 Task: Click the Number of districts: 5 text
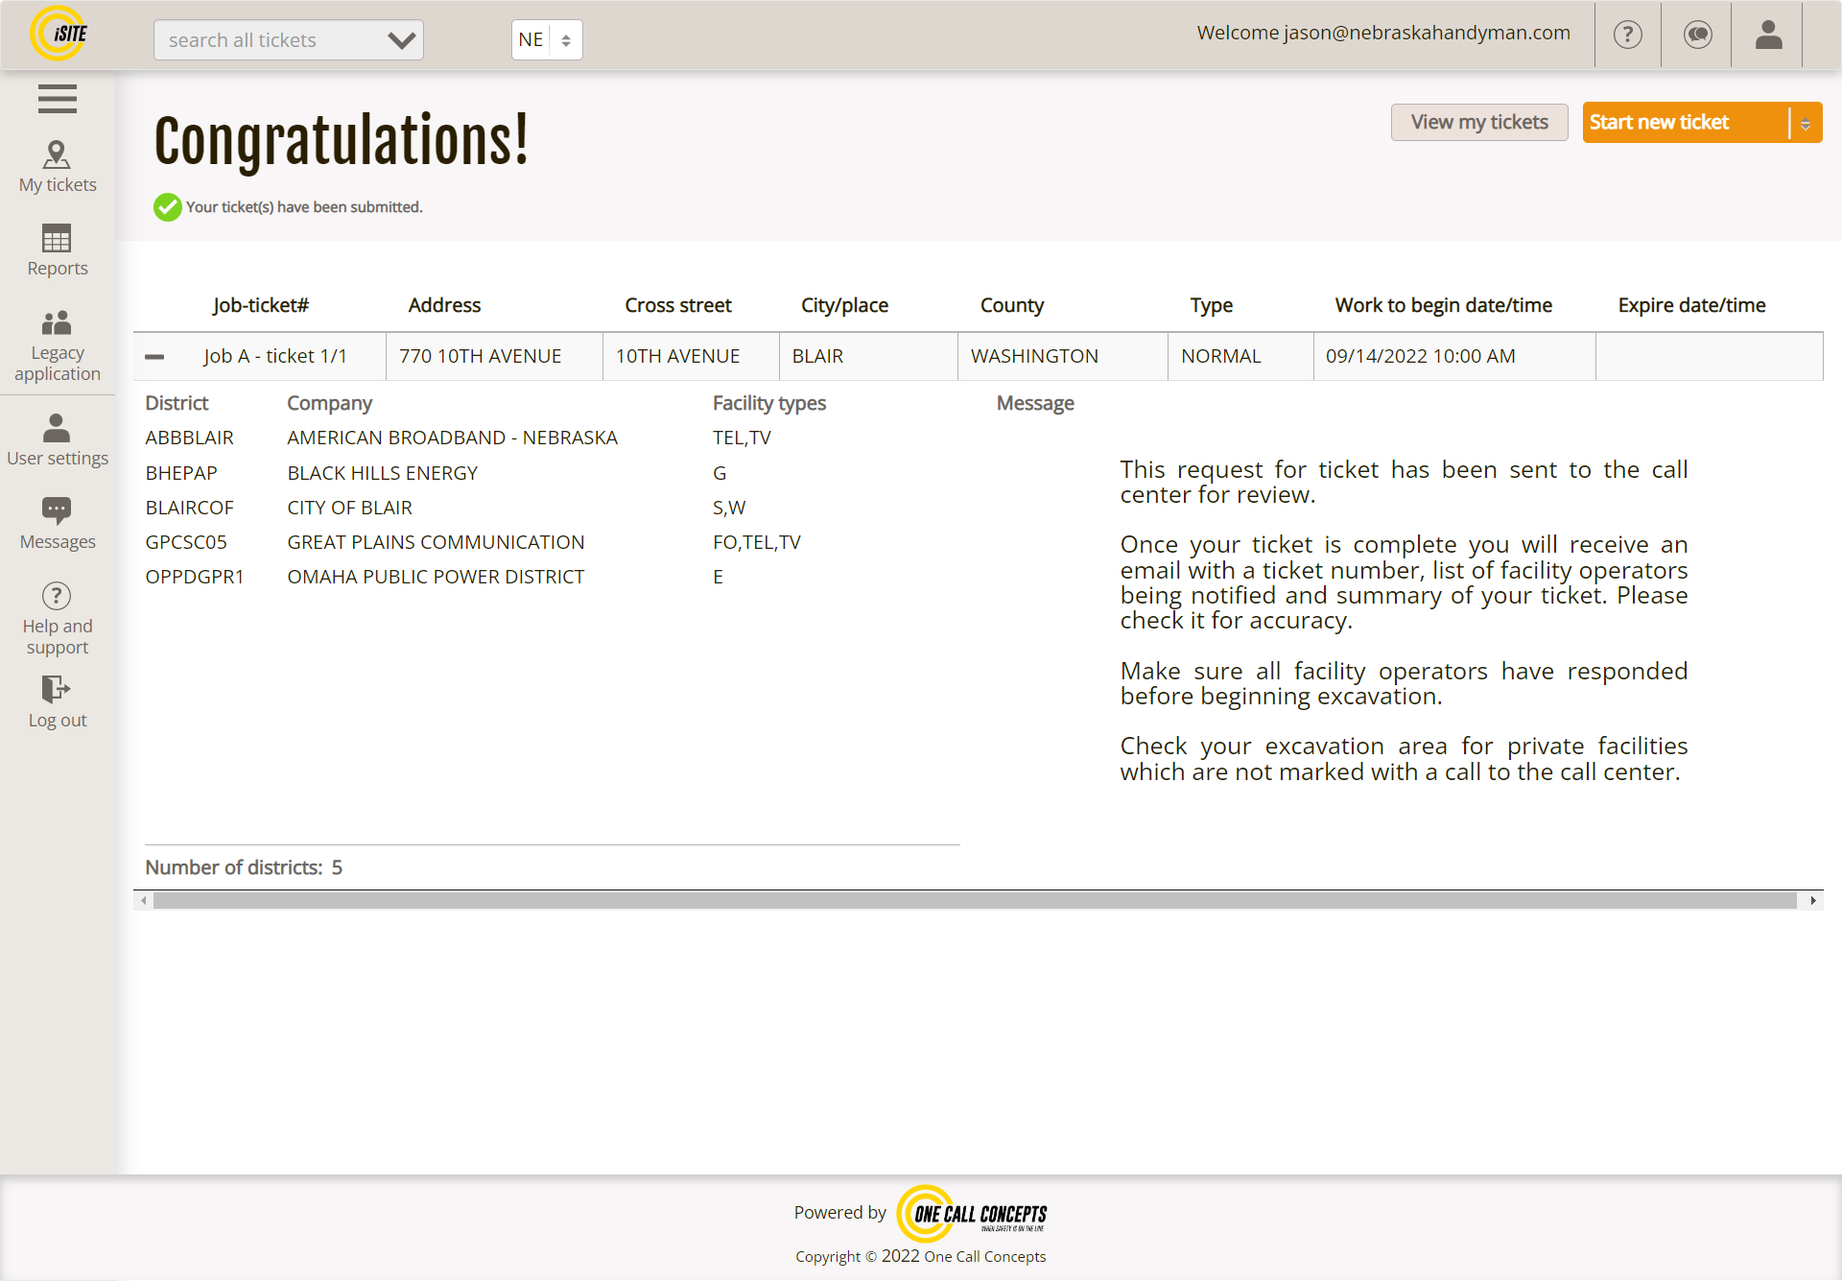pyautogui.click(x=244, y=867)
